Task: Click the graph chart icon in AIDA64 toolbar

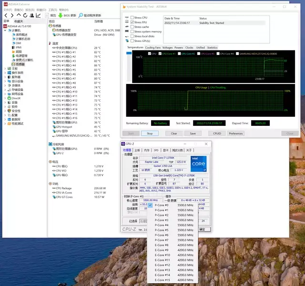Action: (38, 15)
